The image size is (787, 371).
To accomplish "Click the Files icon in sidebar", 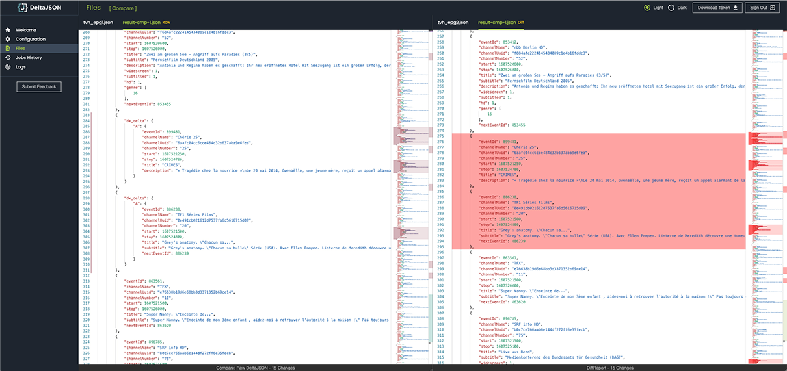I will click(x=8, y=48).
